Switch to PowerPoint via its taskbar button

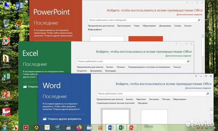132,128
